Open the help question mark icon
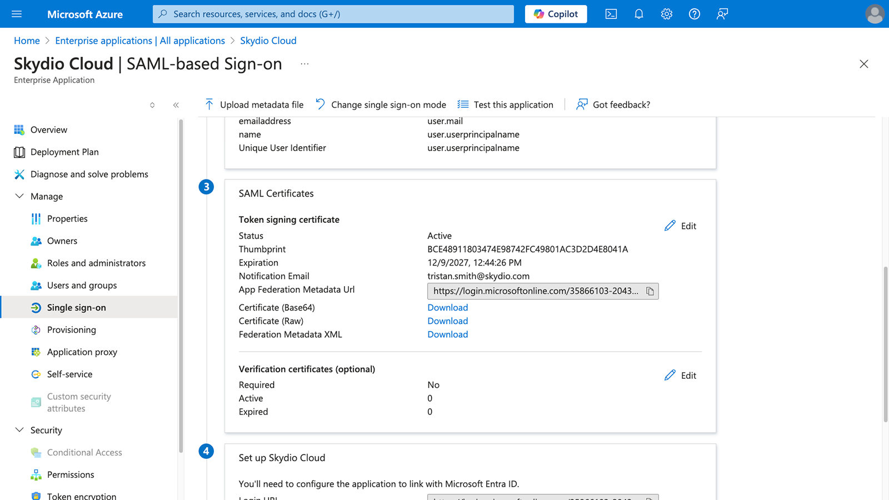This screenshot has width=889, height=500. point(695,14)
